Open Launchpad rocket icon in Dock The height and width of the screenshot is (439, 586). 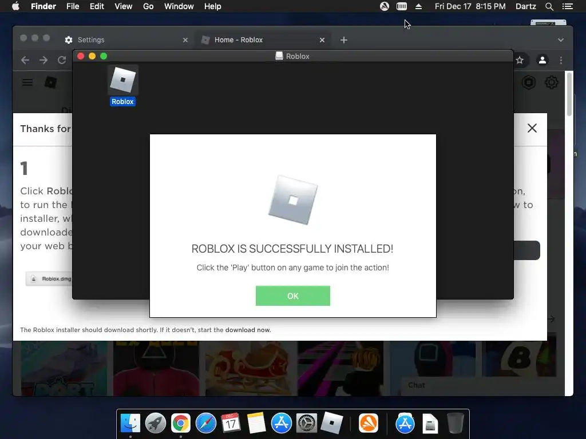click(x=156, y=423)
